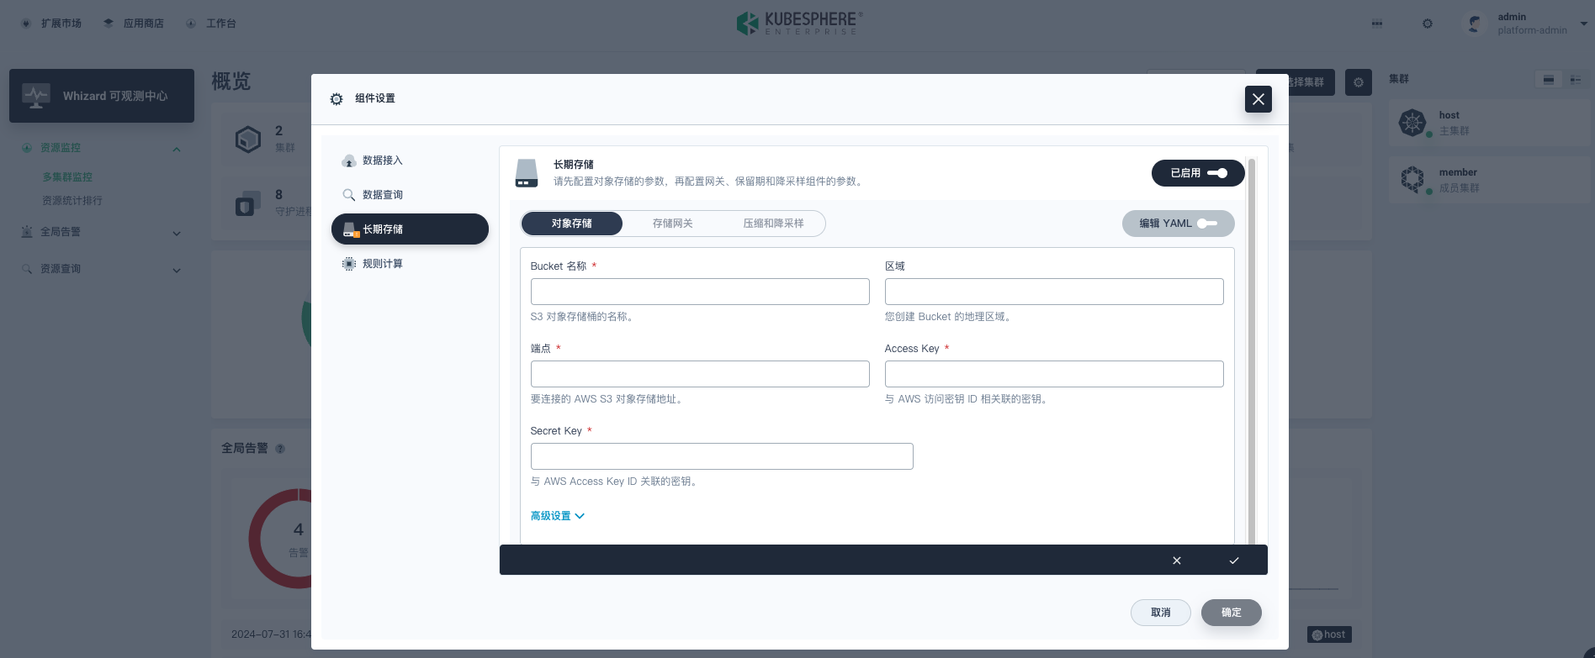Open 应用商店 in the top navigation

[134, 24]
